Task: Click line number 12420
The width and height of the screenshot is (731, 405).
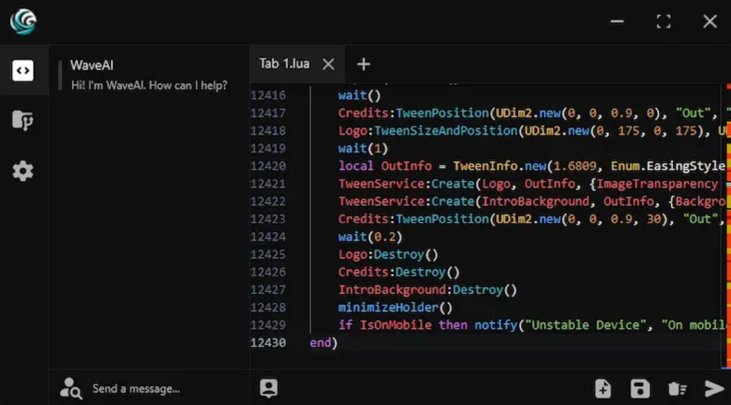Action: pos(268,166)
